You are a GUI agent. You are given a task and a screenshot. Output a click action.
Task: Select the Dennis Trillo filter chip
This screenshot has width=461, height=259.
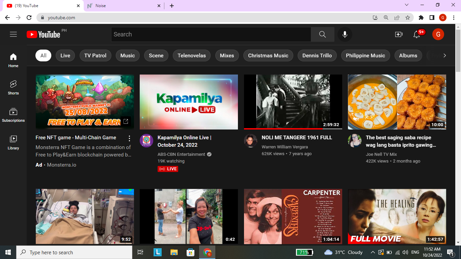click(317, 56)
